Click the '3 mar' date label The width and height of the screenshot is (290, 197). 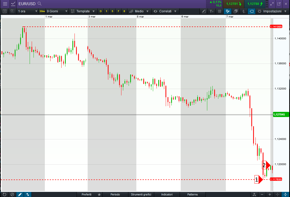pyautogui.click(x=92, y=17)
